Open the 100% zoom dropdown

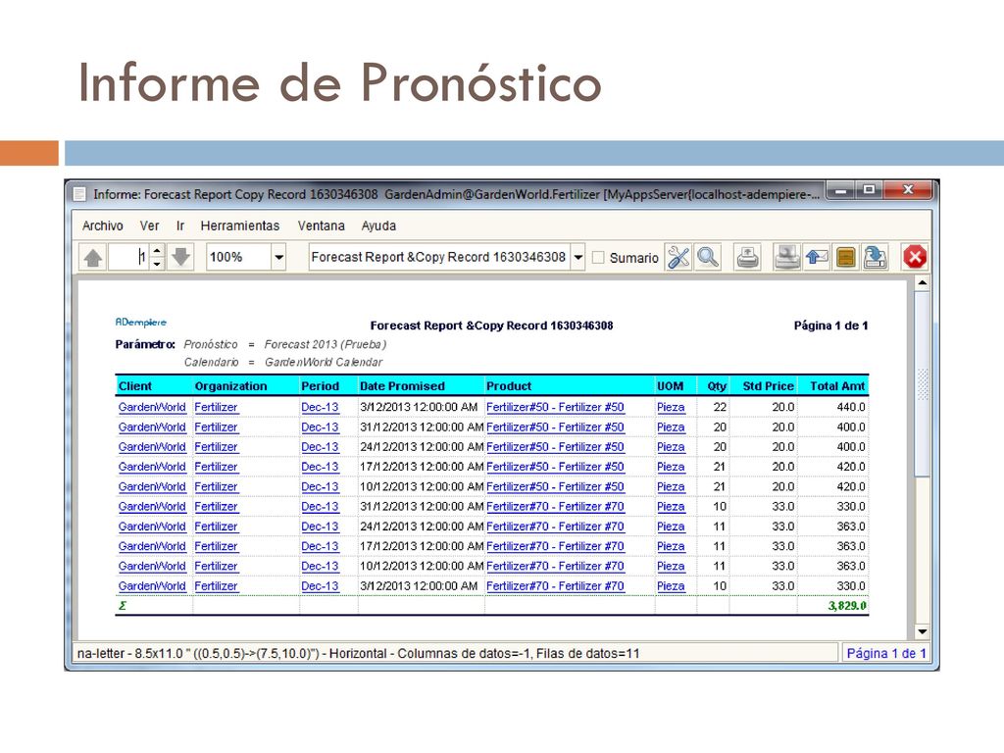[279, 258]
